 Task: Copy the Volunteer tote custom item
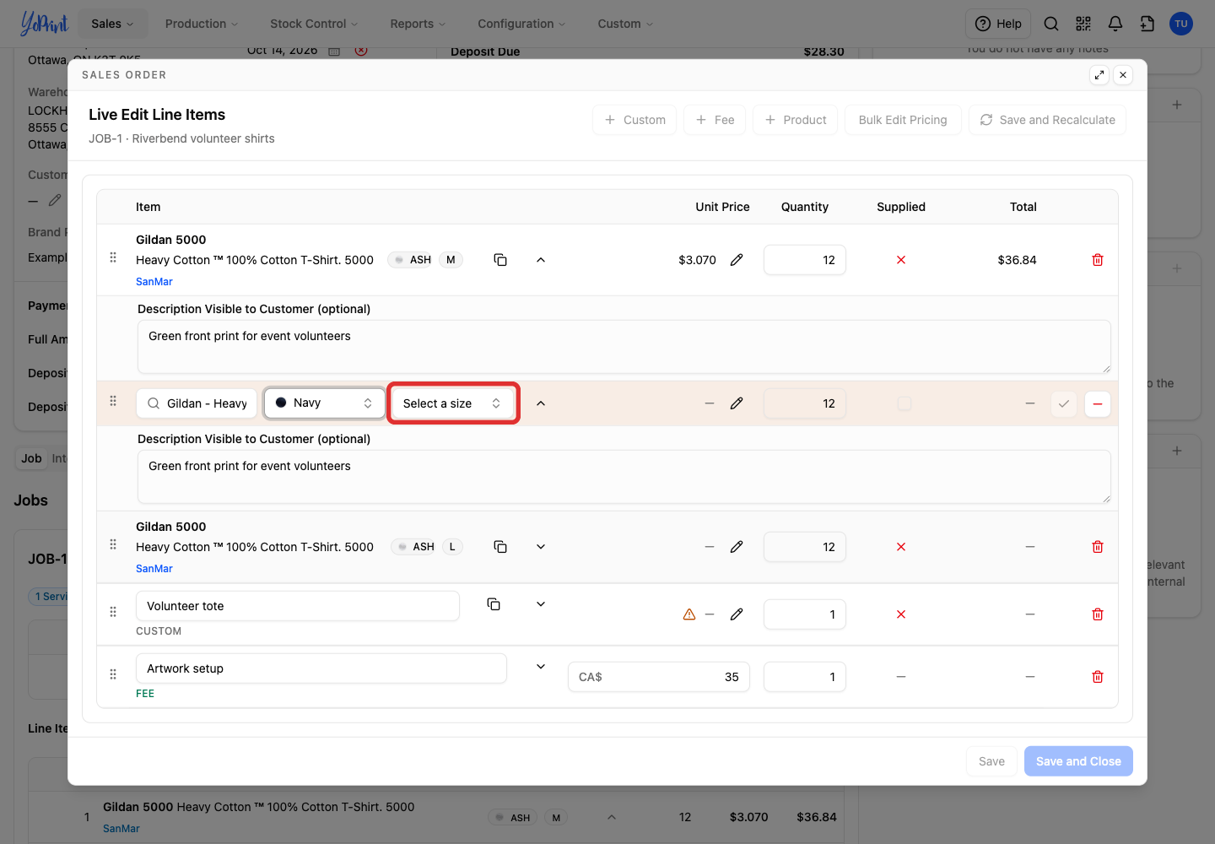point(494,604)
